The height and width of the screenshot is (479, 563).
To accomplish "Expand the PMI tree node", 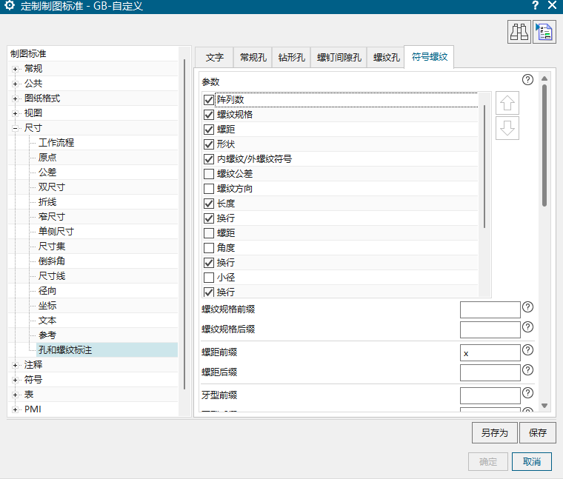I will (15, 409).
